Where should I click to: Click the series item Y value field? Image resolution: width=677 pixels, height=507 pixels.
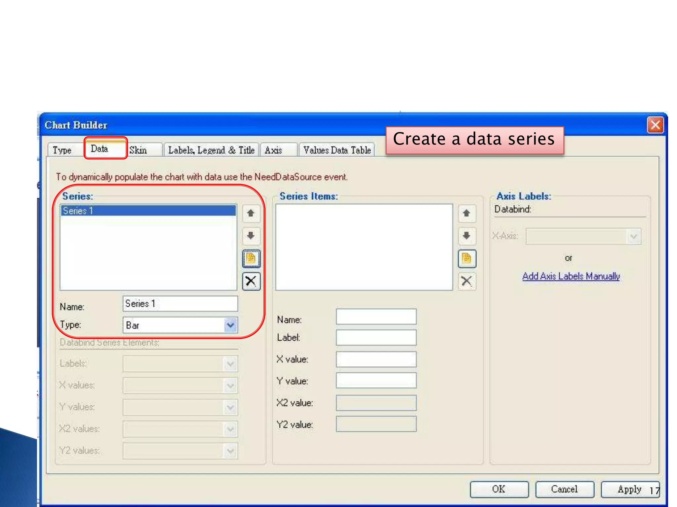(x=376, y=381)
